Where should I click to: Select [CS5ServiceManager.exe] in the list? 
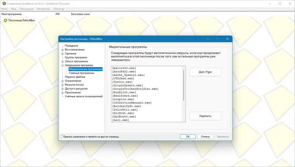click(132, 103)
